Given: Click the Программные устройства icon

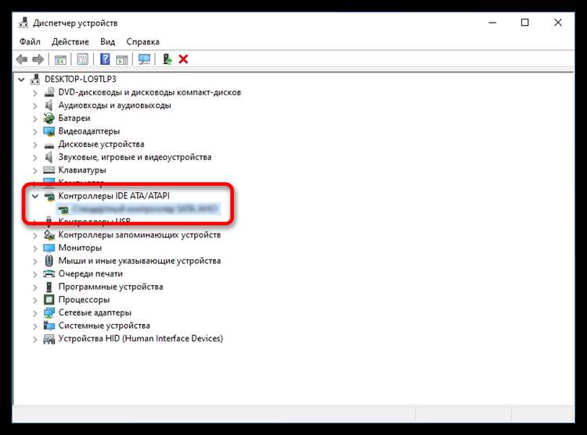Looking at the screenshot, I should coord(49,287).
